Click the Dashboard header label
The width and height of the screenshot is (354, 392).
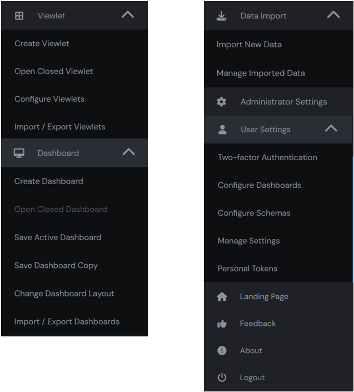click(58, 153)
